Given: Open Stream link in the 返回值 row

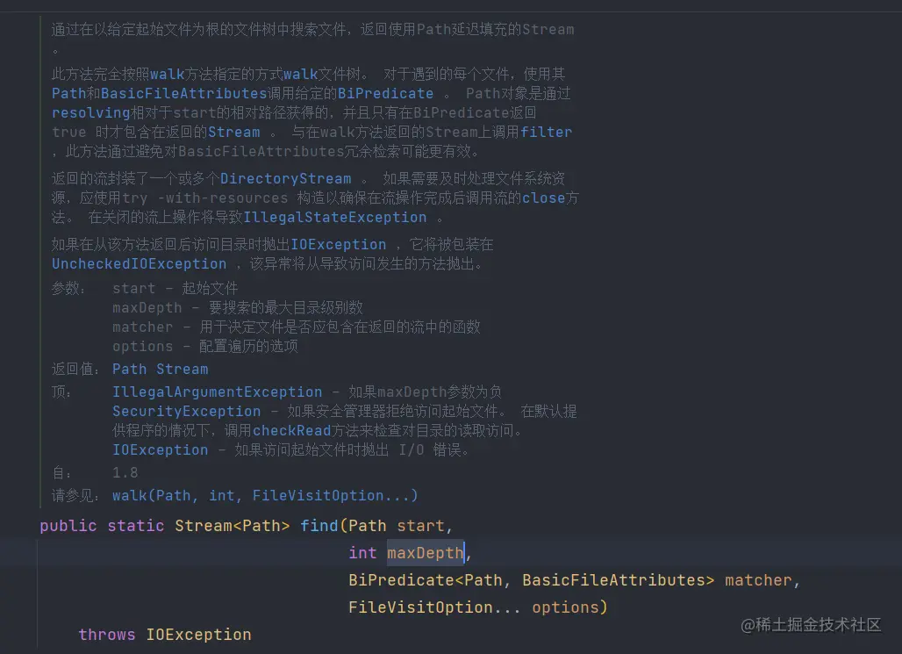Looking at the screenshot, I should [183, 370].
